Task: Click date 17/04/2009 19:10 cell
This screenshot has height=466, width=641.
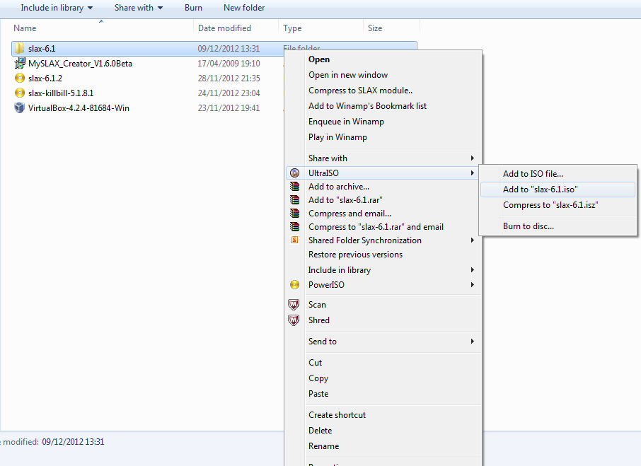Action: tap(229, 64)
